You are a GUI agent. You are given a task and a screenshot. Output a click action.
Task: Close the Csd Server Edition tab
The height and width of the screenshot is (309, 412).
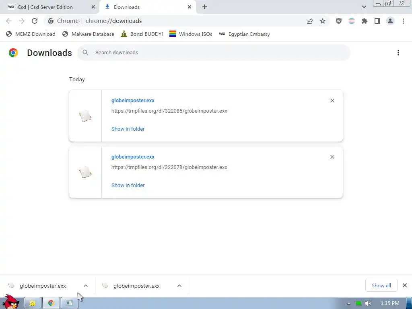tap(93, 7)
